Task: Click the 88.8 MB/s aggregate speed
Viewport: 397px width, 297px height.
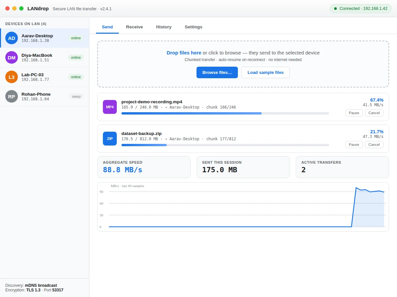Action: coord(122,170)
